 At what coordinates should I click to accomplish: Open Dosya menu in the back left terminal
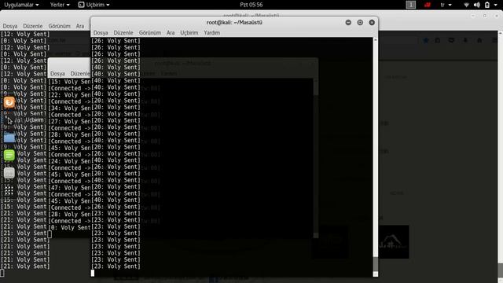point(10,26)
